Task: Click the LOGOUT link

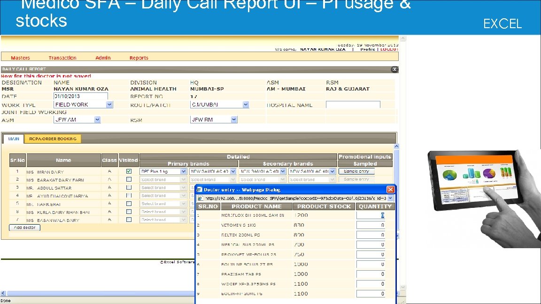Action: tap(391, 49)
